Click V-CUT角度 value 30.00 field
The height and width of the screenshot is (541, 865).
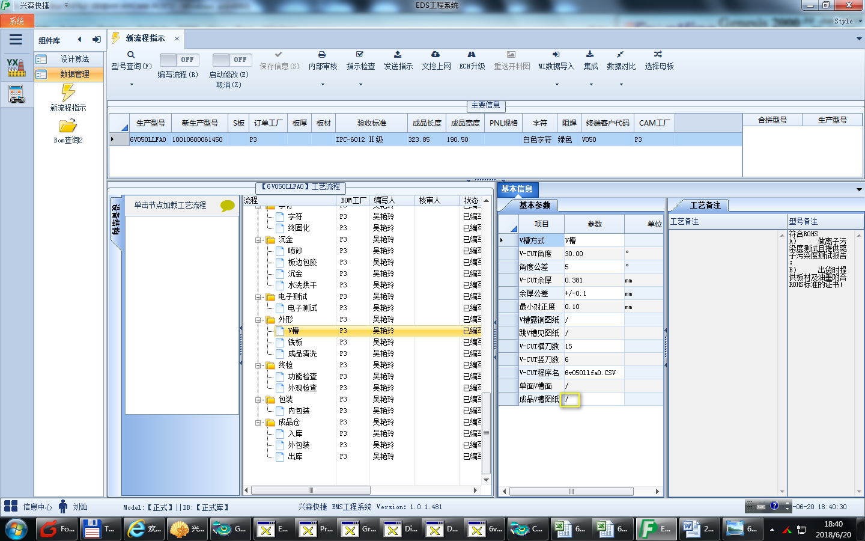pos(594,254)
